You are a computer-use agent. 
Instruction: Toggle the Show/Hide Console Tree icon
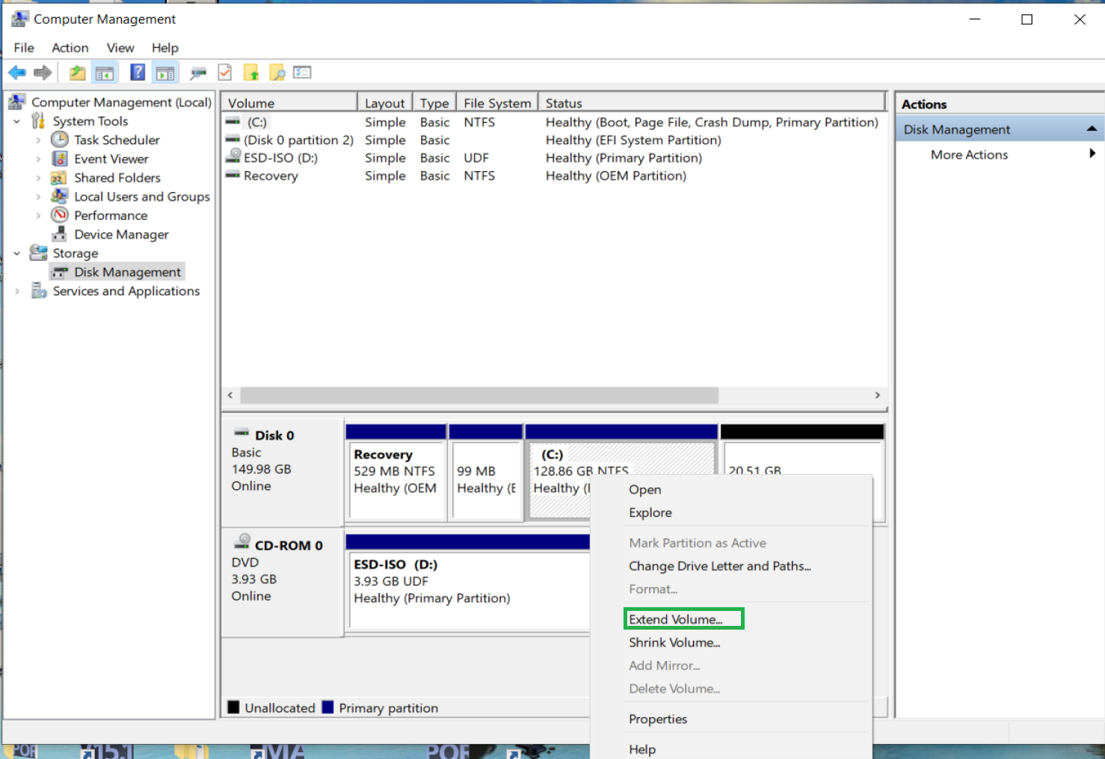[105, 72]
